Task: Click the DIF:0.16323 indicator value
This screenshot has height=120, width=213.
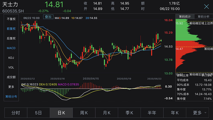Action: tap(30, 84)
